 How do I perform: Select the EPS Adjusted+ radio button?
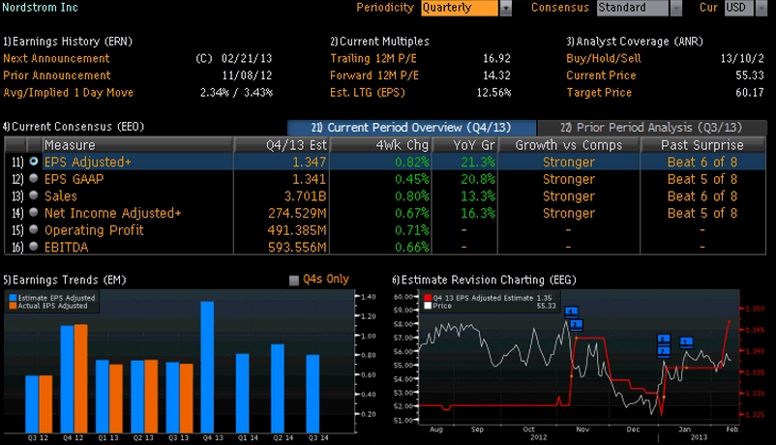pyautogui.click(x=34, y=162)
